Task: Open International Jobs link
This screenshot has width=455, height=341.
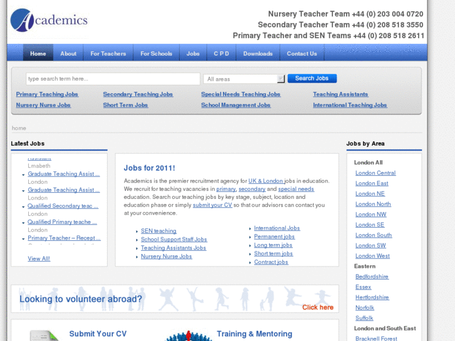Action: 277,228
